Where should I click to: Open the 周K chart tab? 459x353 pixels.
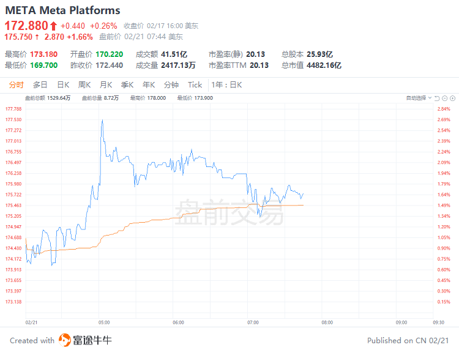(84, 85)
